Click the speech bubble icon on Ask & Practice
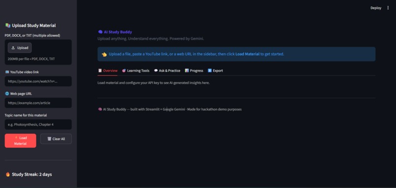 click(x=156, y=70)
